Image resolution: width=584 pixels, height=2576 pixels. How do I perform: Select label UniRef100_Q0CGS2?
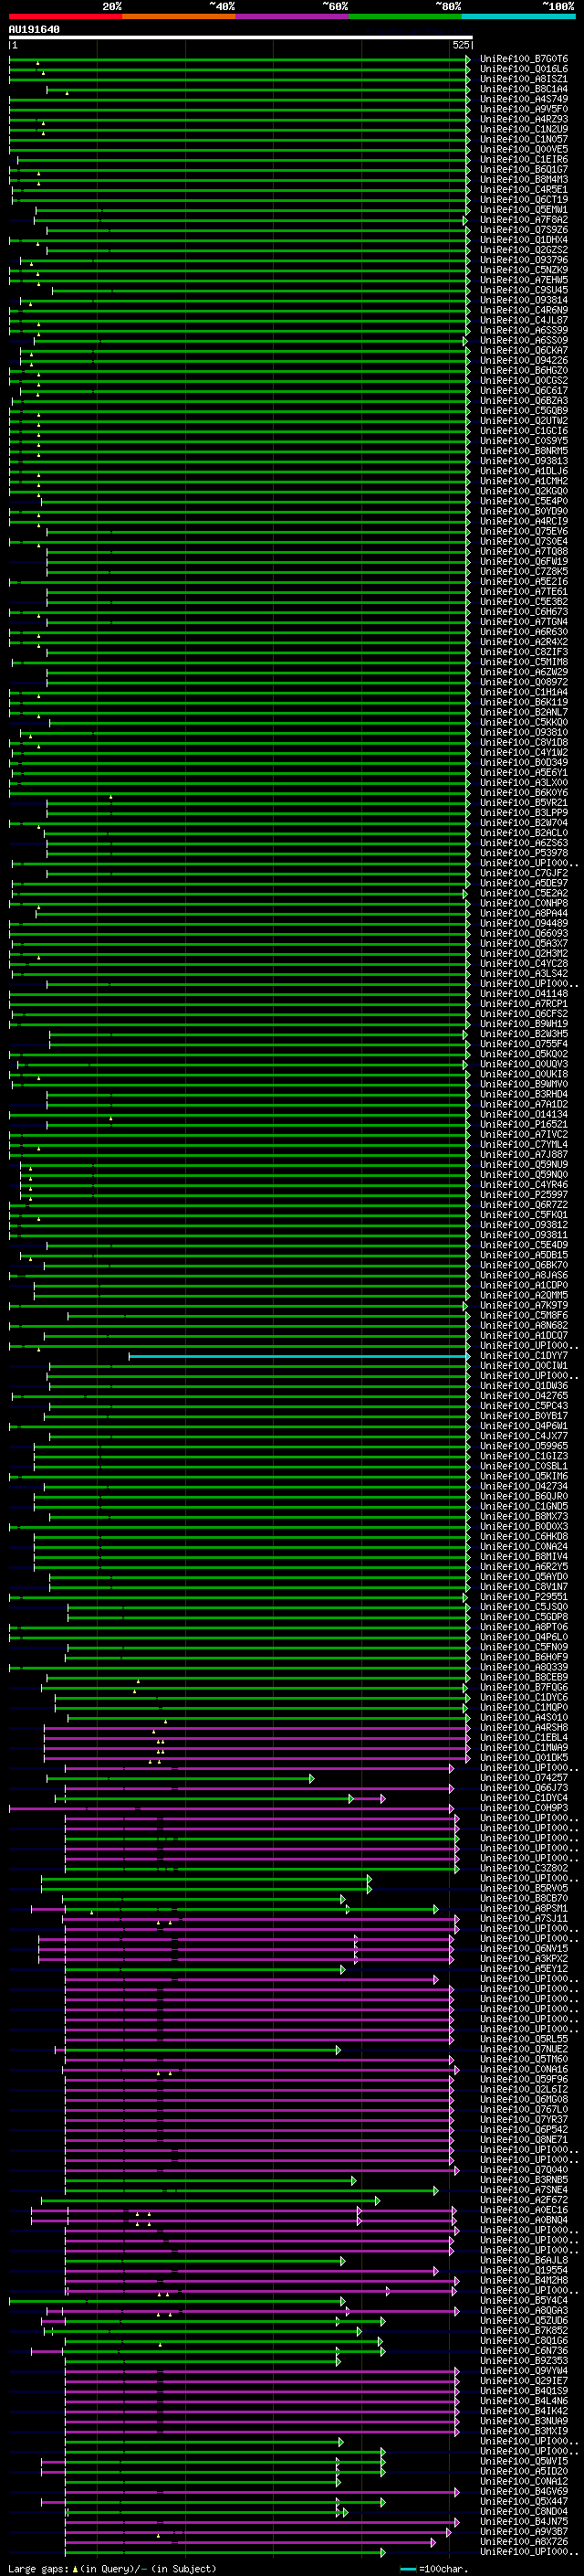click(x=524, y=381)
